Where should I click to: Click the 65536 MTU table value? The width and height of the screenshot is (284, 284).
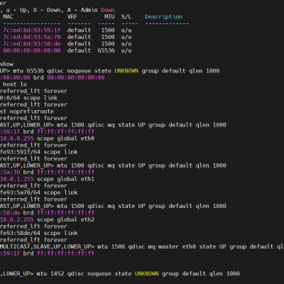click(106, 50)
